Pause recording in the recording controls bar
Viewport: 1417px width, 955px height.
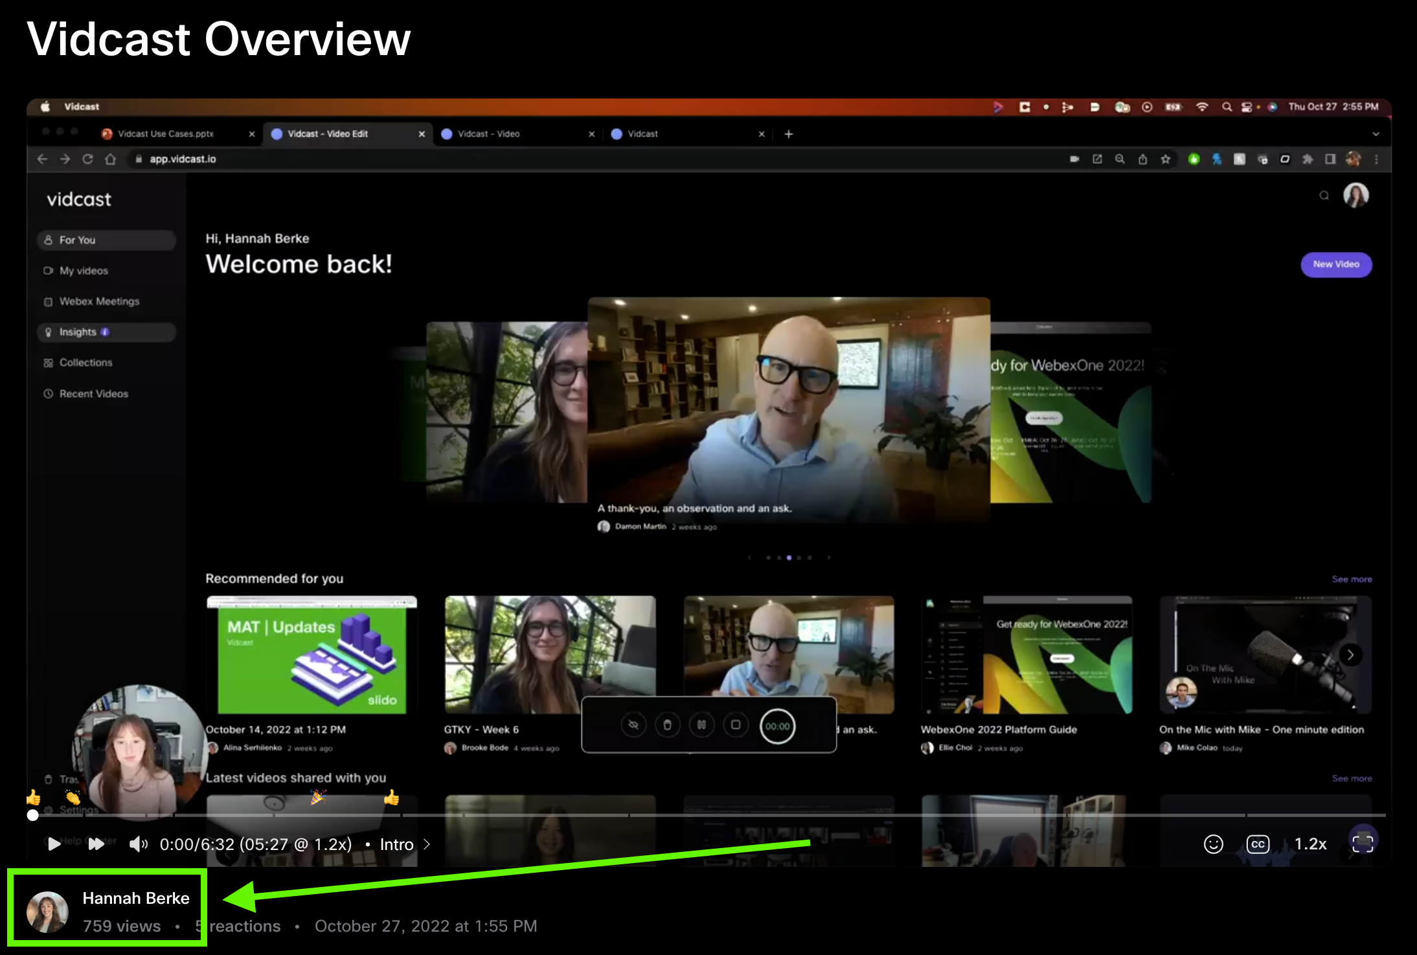point(701,726)
